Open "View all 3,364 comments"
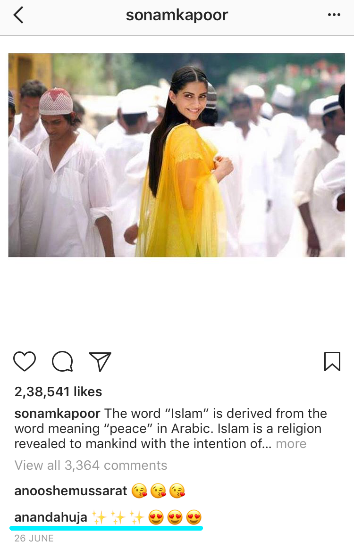The width and height of the screenshot is (354, 549). click(x=91, y=466)
